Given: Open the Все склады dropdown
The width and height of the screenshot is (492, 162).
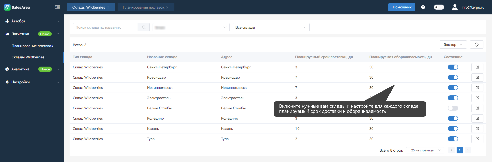Looking at the screenshot, I should [x=271, y=27].
